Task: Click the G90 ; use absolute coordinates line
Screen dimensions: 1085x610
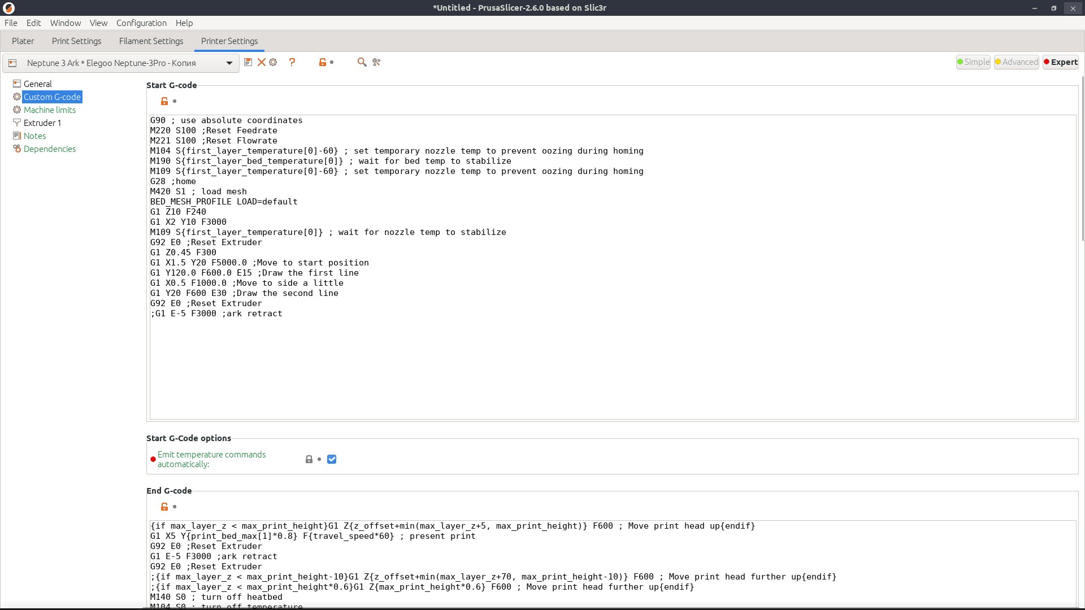Action: [x=226, y=120]
